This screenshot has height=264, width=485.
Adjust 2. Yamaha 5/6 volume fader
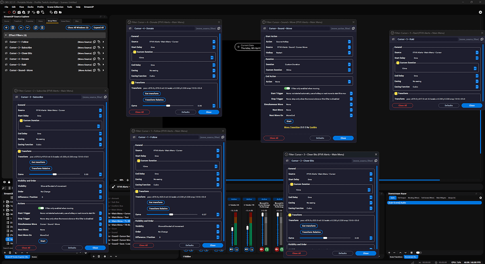click(x=232, y=229)
